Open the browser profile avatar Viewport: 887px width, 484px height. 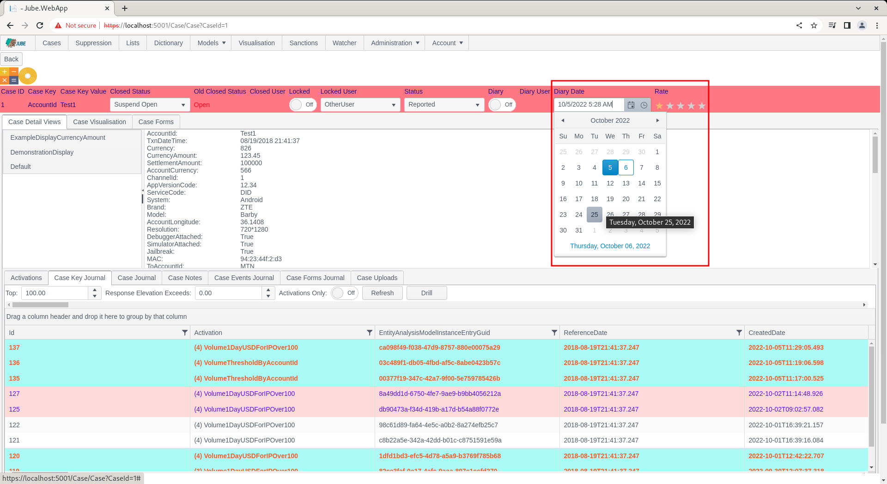[862, 25]
